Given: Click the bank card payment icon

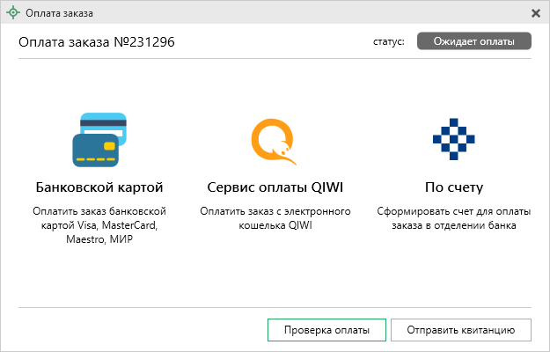Looking at the screenshot, I should click(99, 139).
